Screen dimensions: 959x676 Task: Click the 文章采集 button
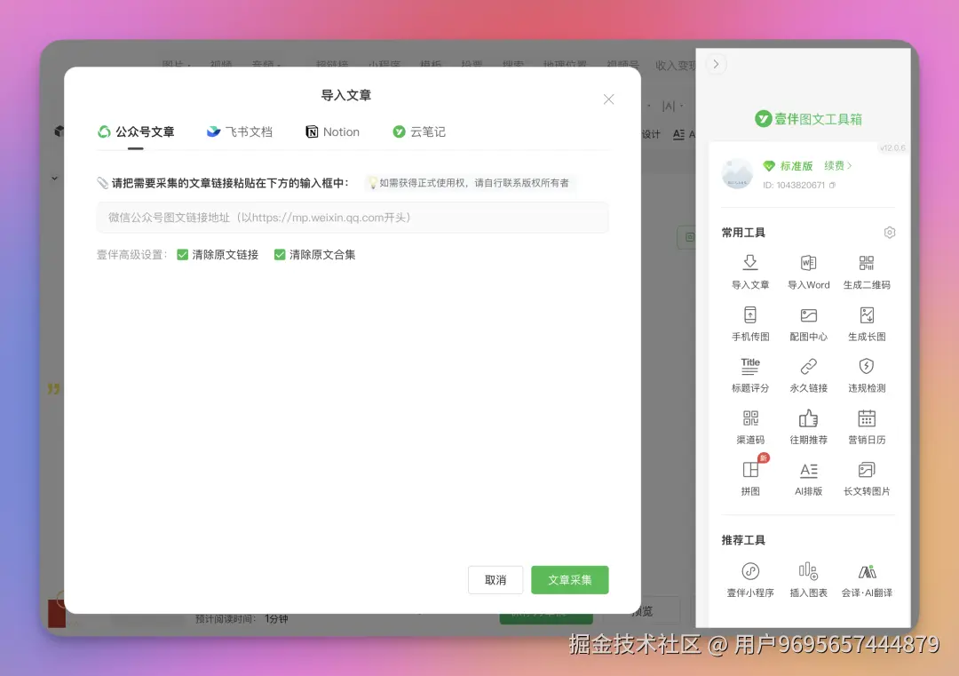pos(569,579)
